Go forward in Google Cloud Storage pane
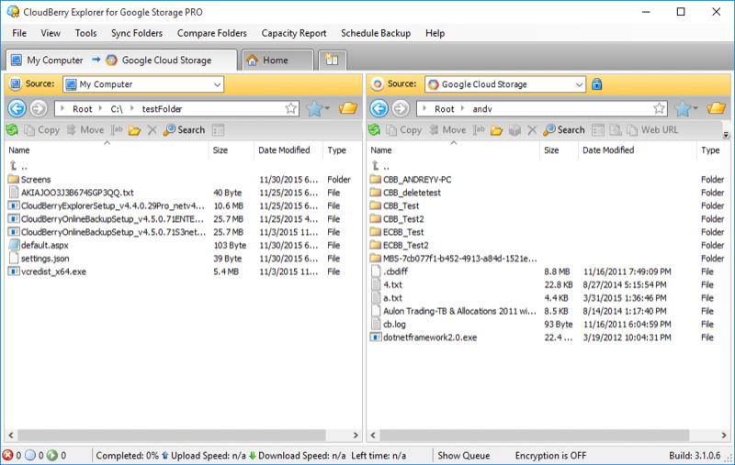 [x=401, y=108]
